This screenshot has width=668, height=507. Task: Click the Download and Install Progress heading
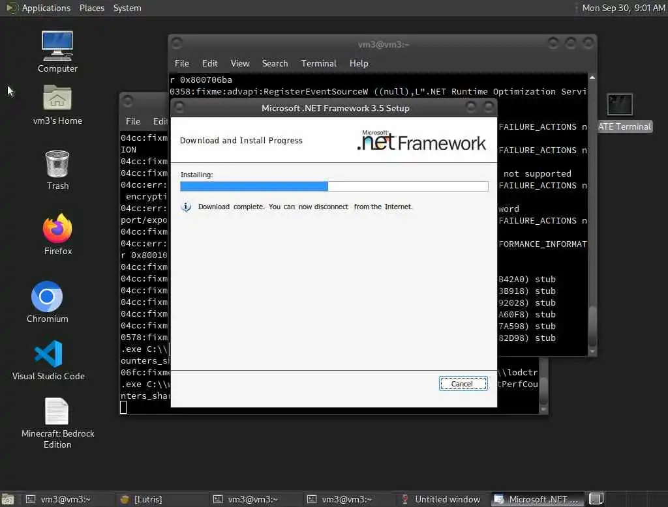[x=241, y=141]
